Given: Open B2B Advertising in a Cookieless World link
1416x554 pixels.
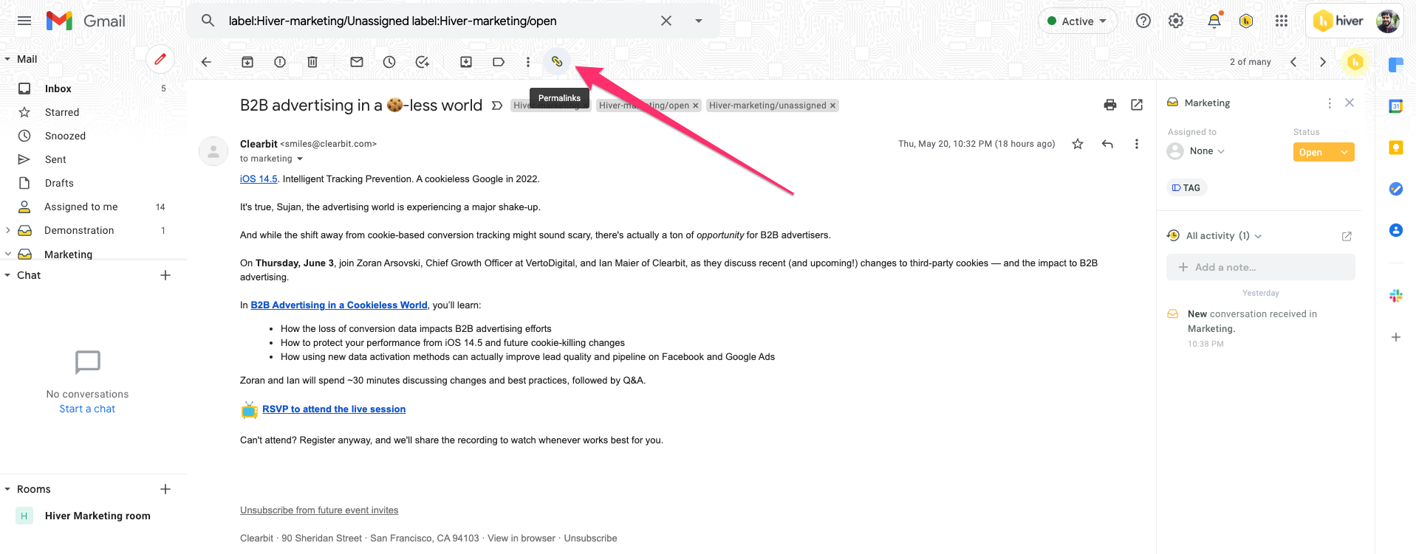Looking at the screenshot, I should (x=339, y=305).
